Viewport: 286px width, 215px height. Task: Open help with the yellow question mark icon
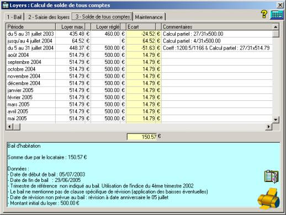[x=264, y=14]
